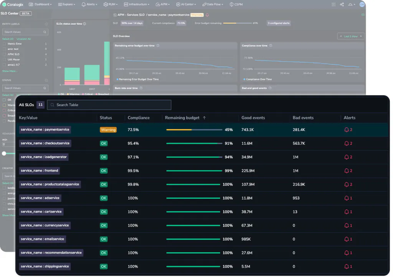Go to CSPM in top navigation
Screen dimensions: 393x279
pos(236,5)
